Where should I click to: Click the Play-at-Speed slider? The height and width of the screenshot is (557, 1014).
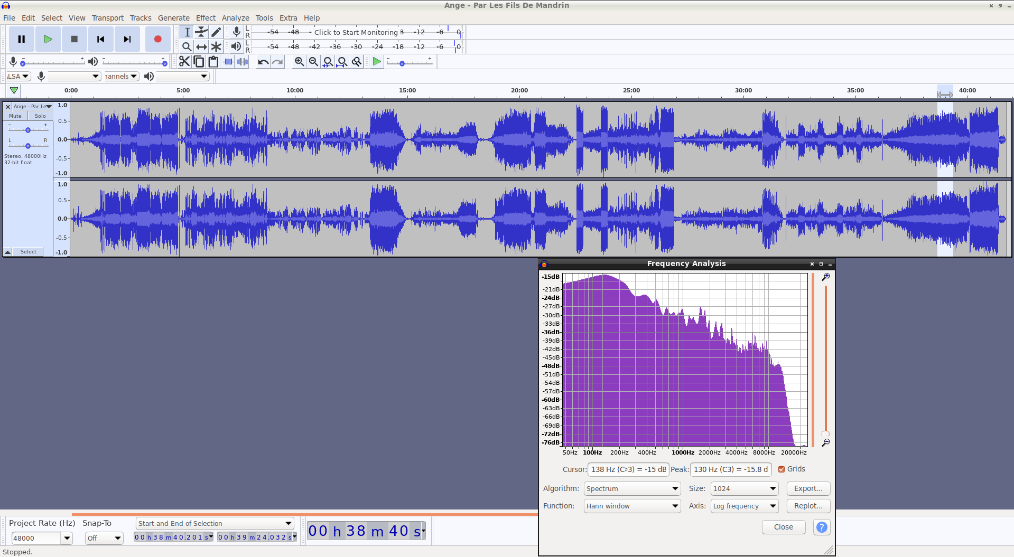point(410,63)
